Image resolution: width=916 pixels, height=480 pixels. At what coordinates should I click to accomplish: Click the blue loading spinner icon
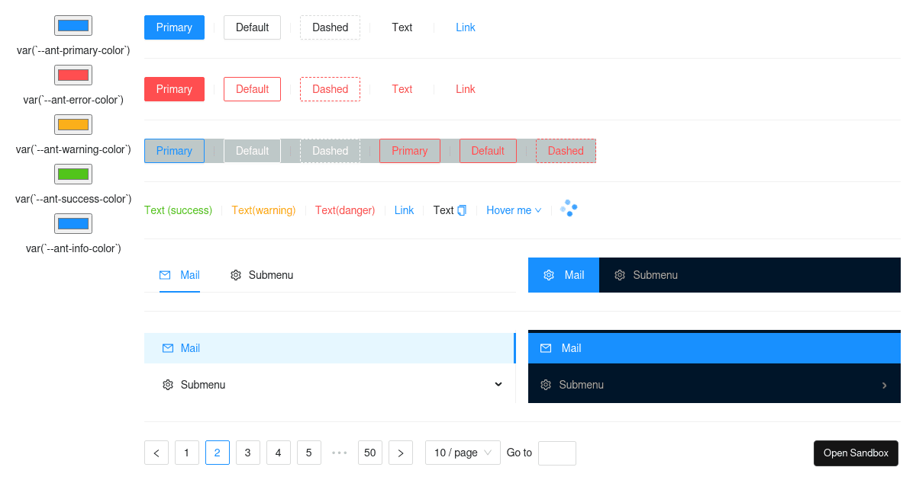pyautogui.click(x=568, y=207)
